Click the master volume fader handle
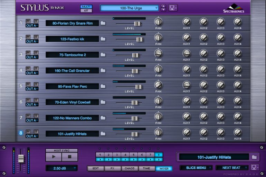266x177 pixels. (x=21, y=159)
